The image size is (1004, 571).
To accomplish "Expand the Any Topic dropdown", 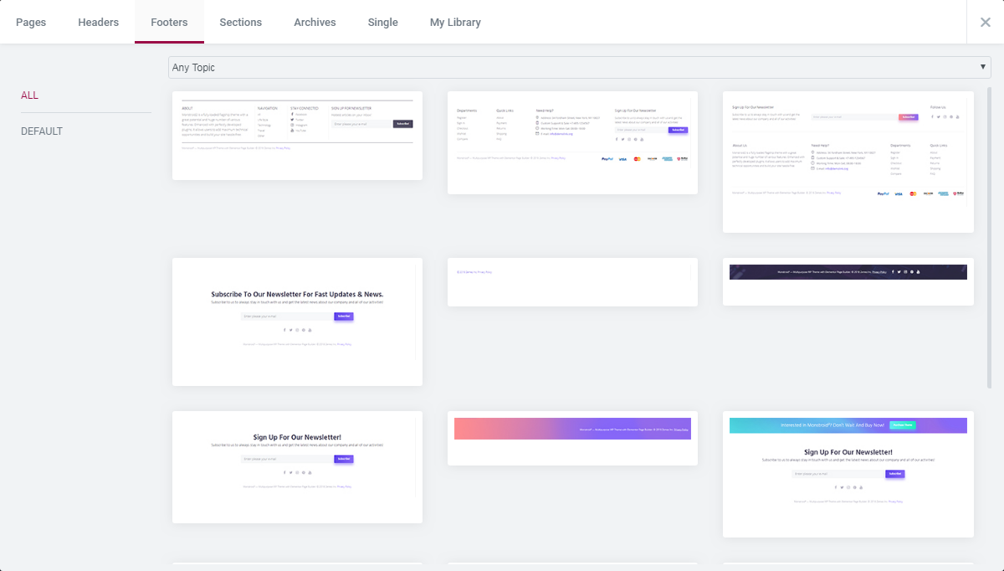I will pyautogui.click(x=579, y=68).
